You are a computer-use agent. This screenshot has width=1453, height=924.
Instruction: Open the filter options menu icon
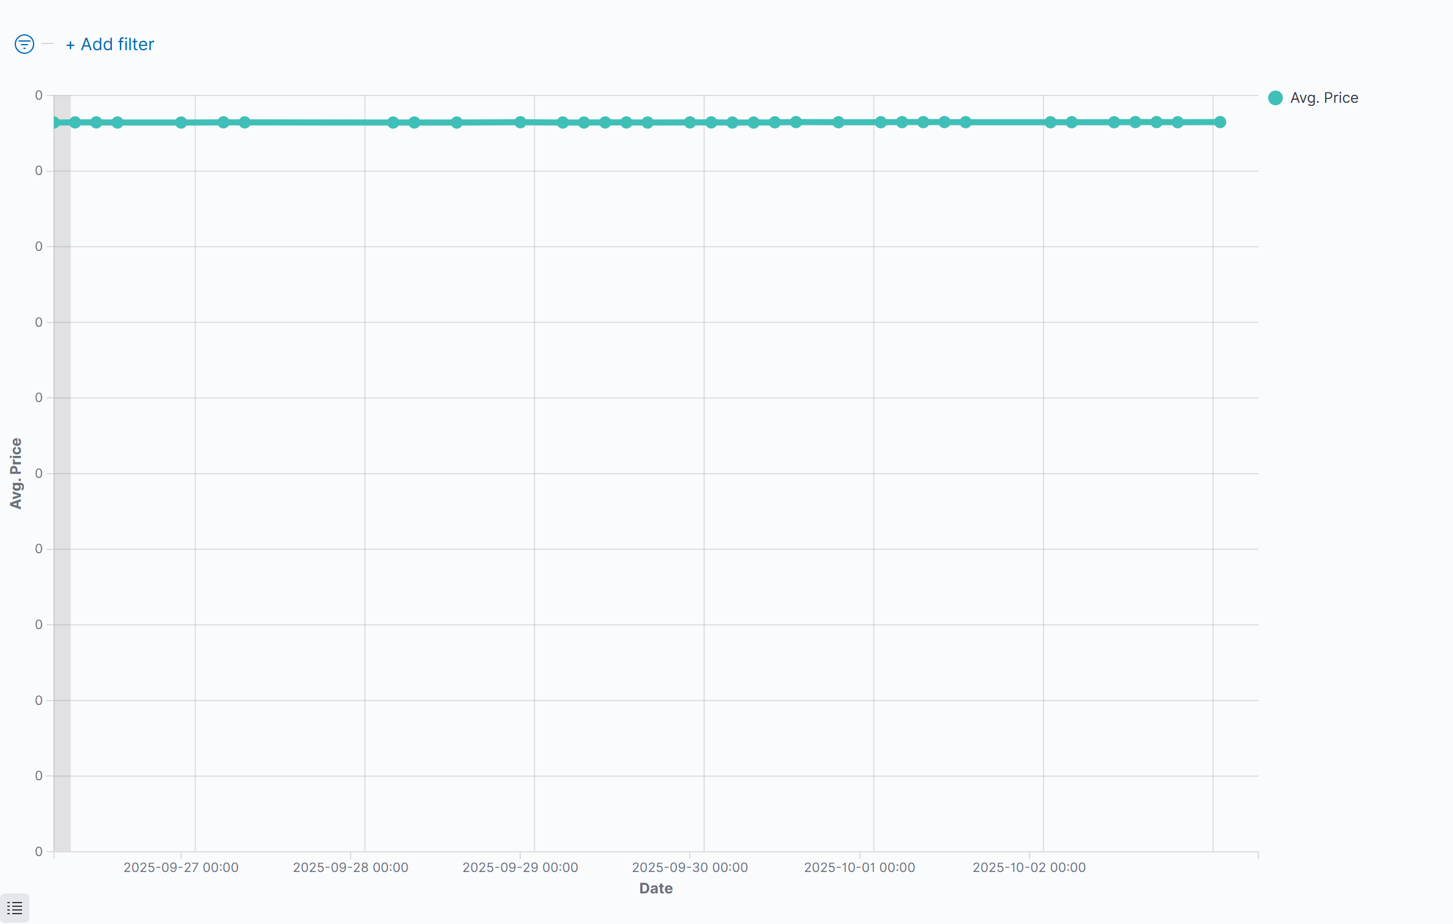pos(24,44)
